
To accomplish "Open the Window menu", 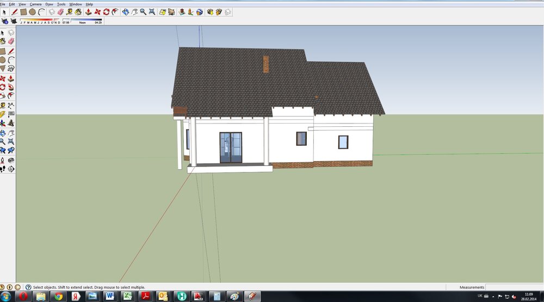I will pos(75,4).
